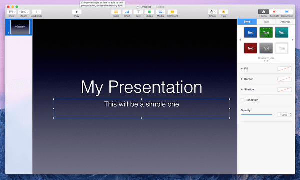
Task: Expand the Shadow section
Action: [x=242, y=89]
